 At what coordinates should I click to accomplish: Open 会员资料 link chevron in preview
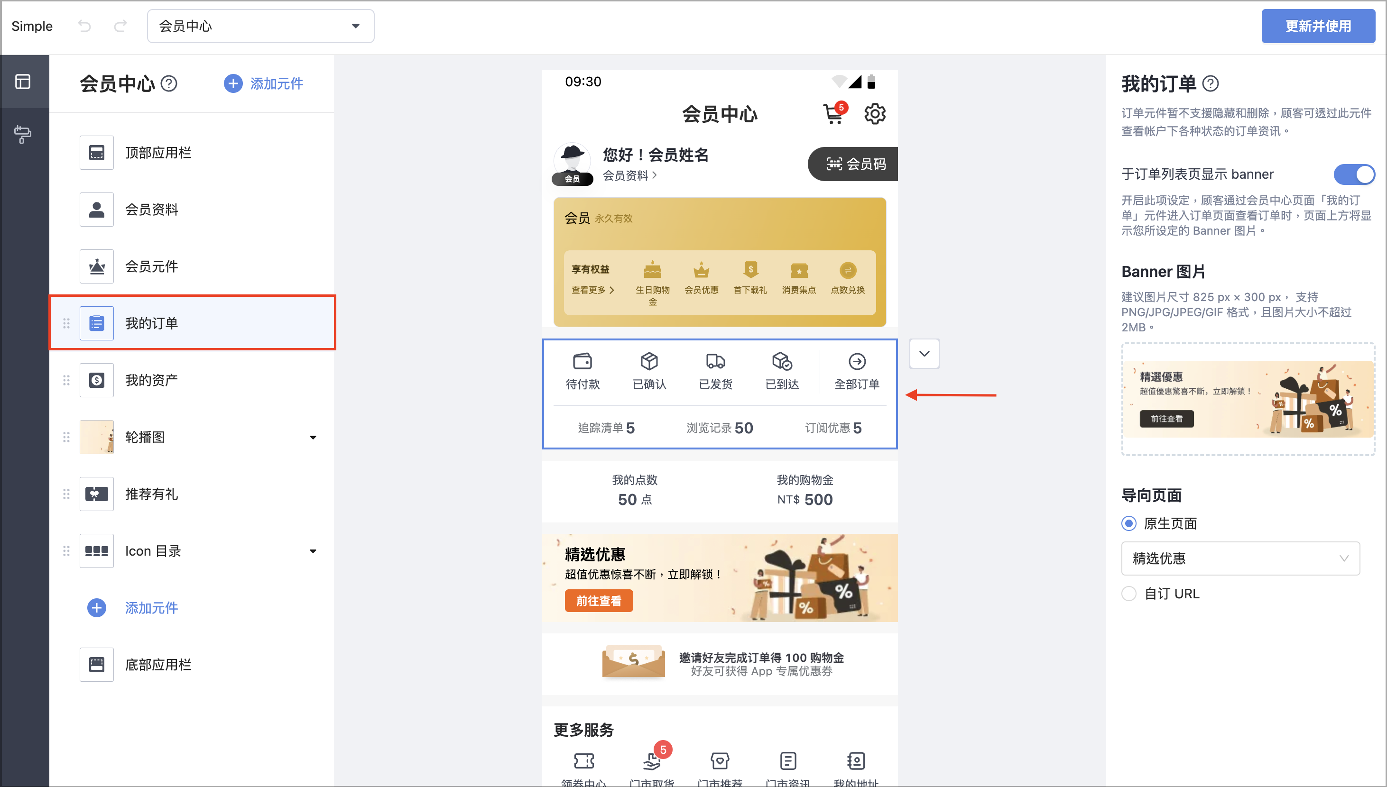click(x=655, y=175)
